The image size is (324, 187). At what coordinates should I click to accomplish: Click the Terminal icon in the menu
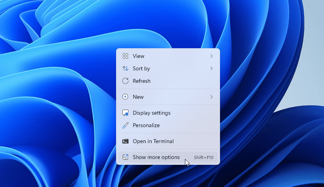click(125, 141)
